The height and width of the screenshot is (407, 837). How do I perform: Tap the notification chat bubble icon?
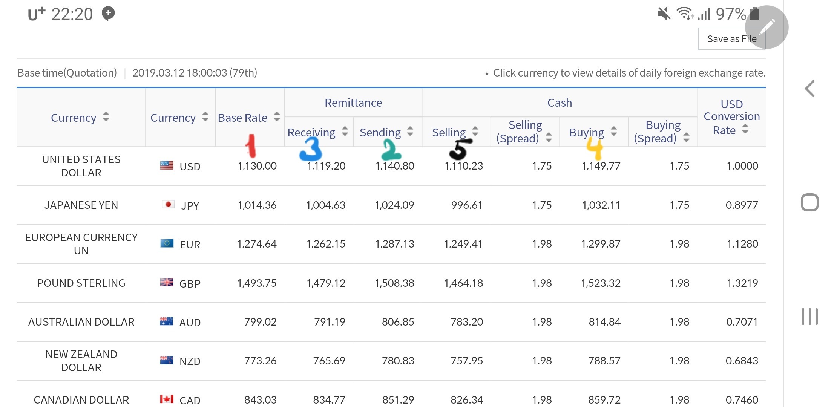pos(108,14)
